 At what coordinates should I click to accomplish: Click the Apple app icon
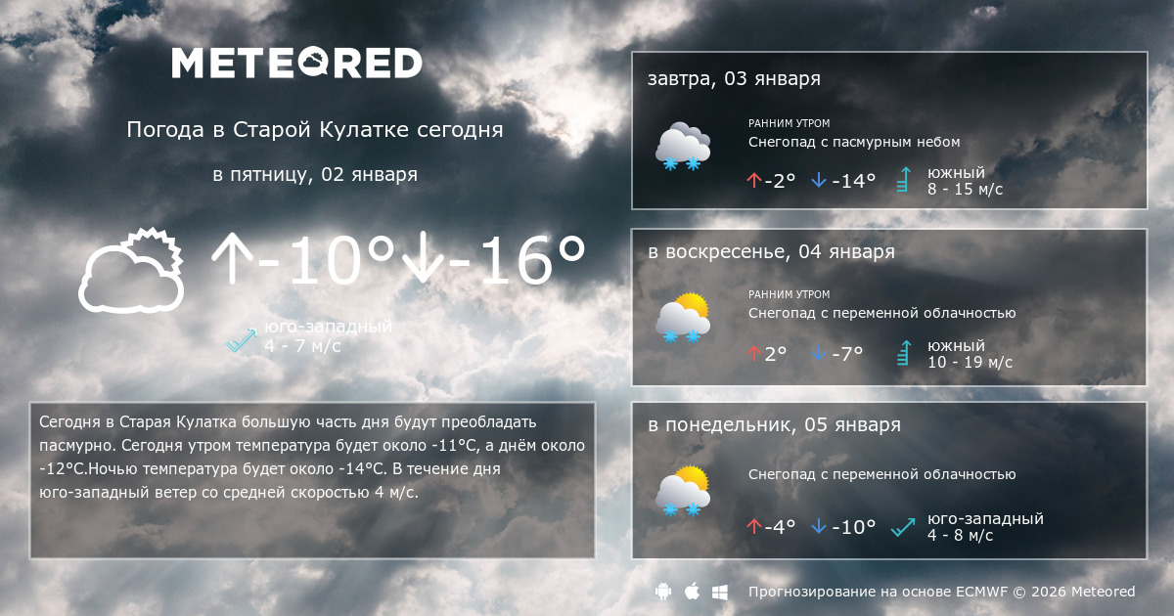point(692,592)
